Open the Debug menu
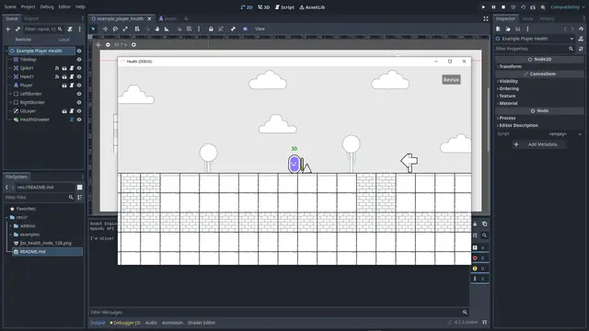 (x=47, y=6)
